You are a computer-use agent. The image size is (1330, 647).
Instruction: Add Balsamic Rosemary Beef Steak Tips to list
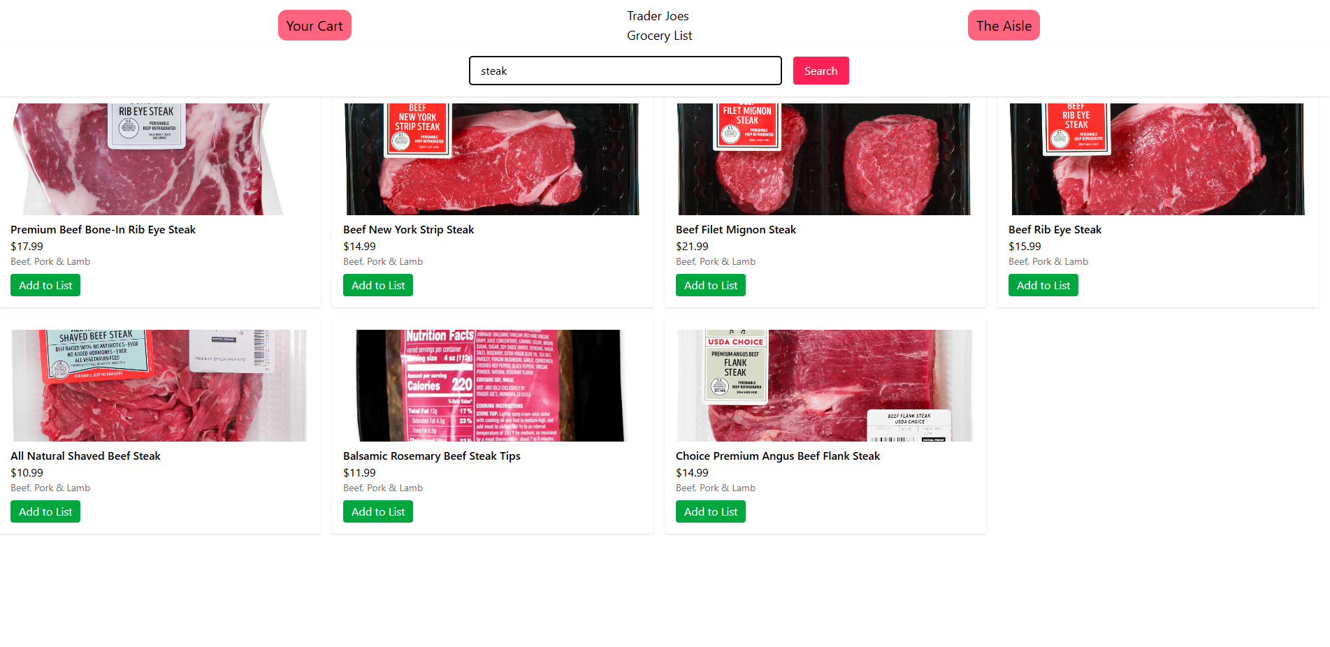click(x=378, y=511)
